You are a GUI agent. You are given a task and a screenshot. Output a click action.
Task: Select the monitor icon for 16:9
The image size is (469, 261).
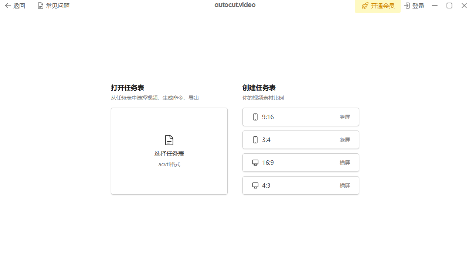(255, 163)
